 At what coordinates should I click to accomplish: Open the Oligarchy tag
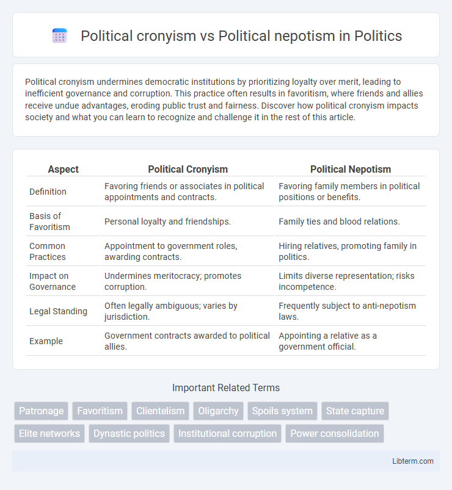(x=218, y=411)
